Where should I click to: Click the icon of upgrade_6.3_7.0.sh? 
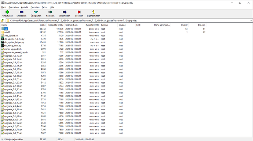3,130
